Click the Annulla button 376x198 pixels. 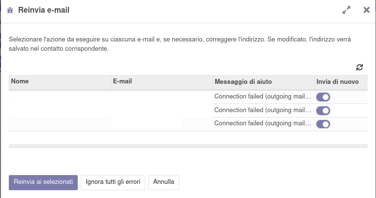[x=164, y=182]
